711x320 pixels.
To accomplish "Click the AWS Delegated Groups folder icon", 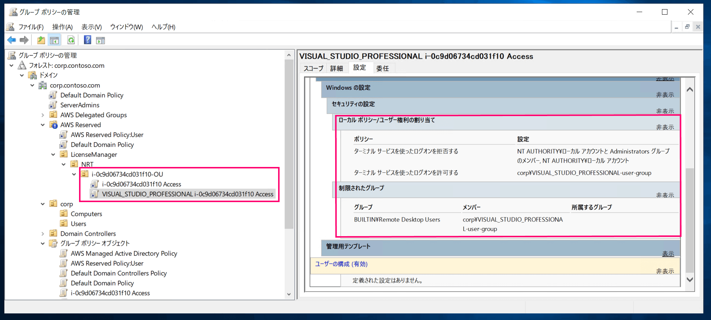I will click(x=53, y=115).
